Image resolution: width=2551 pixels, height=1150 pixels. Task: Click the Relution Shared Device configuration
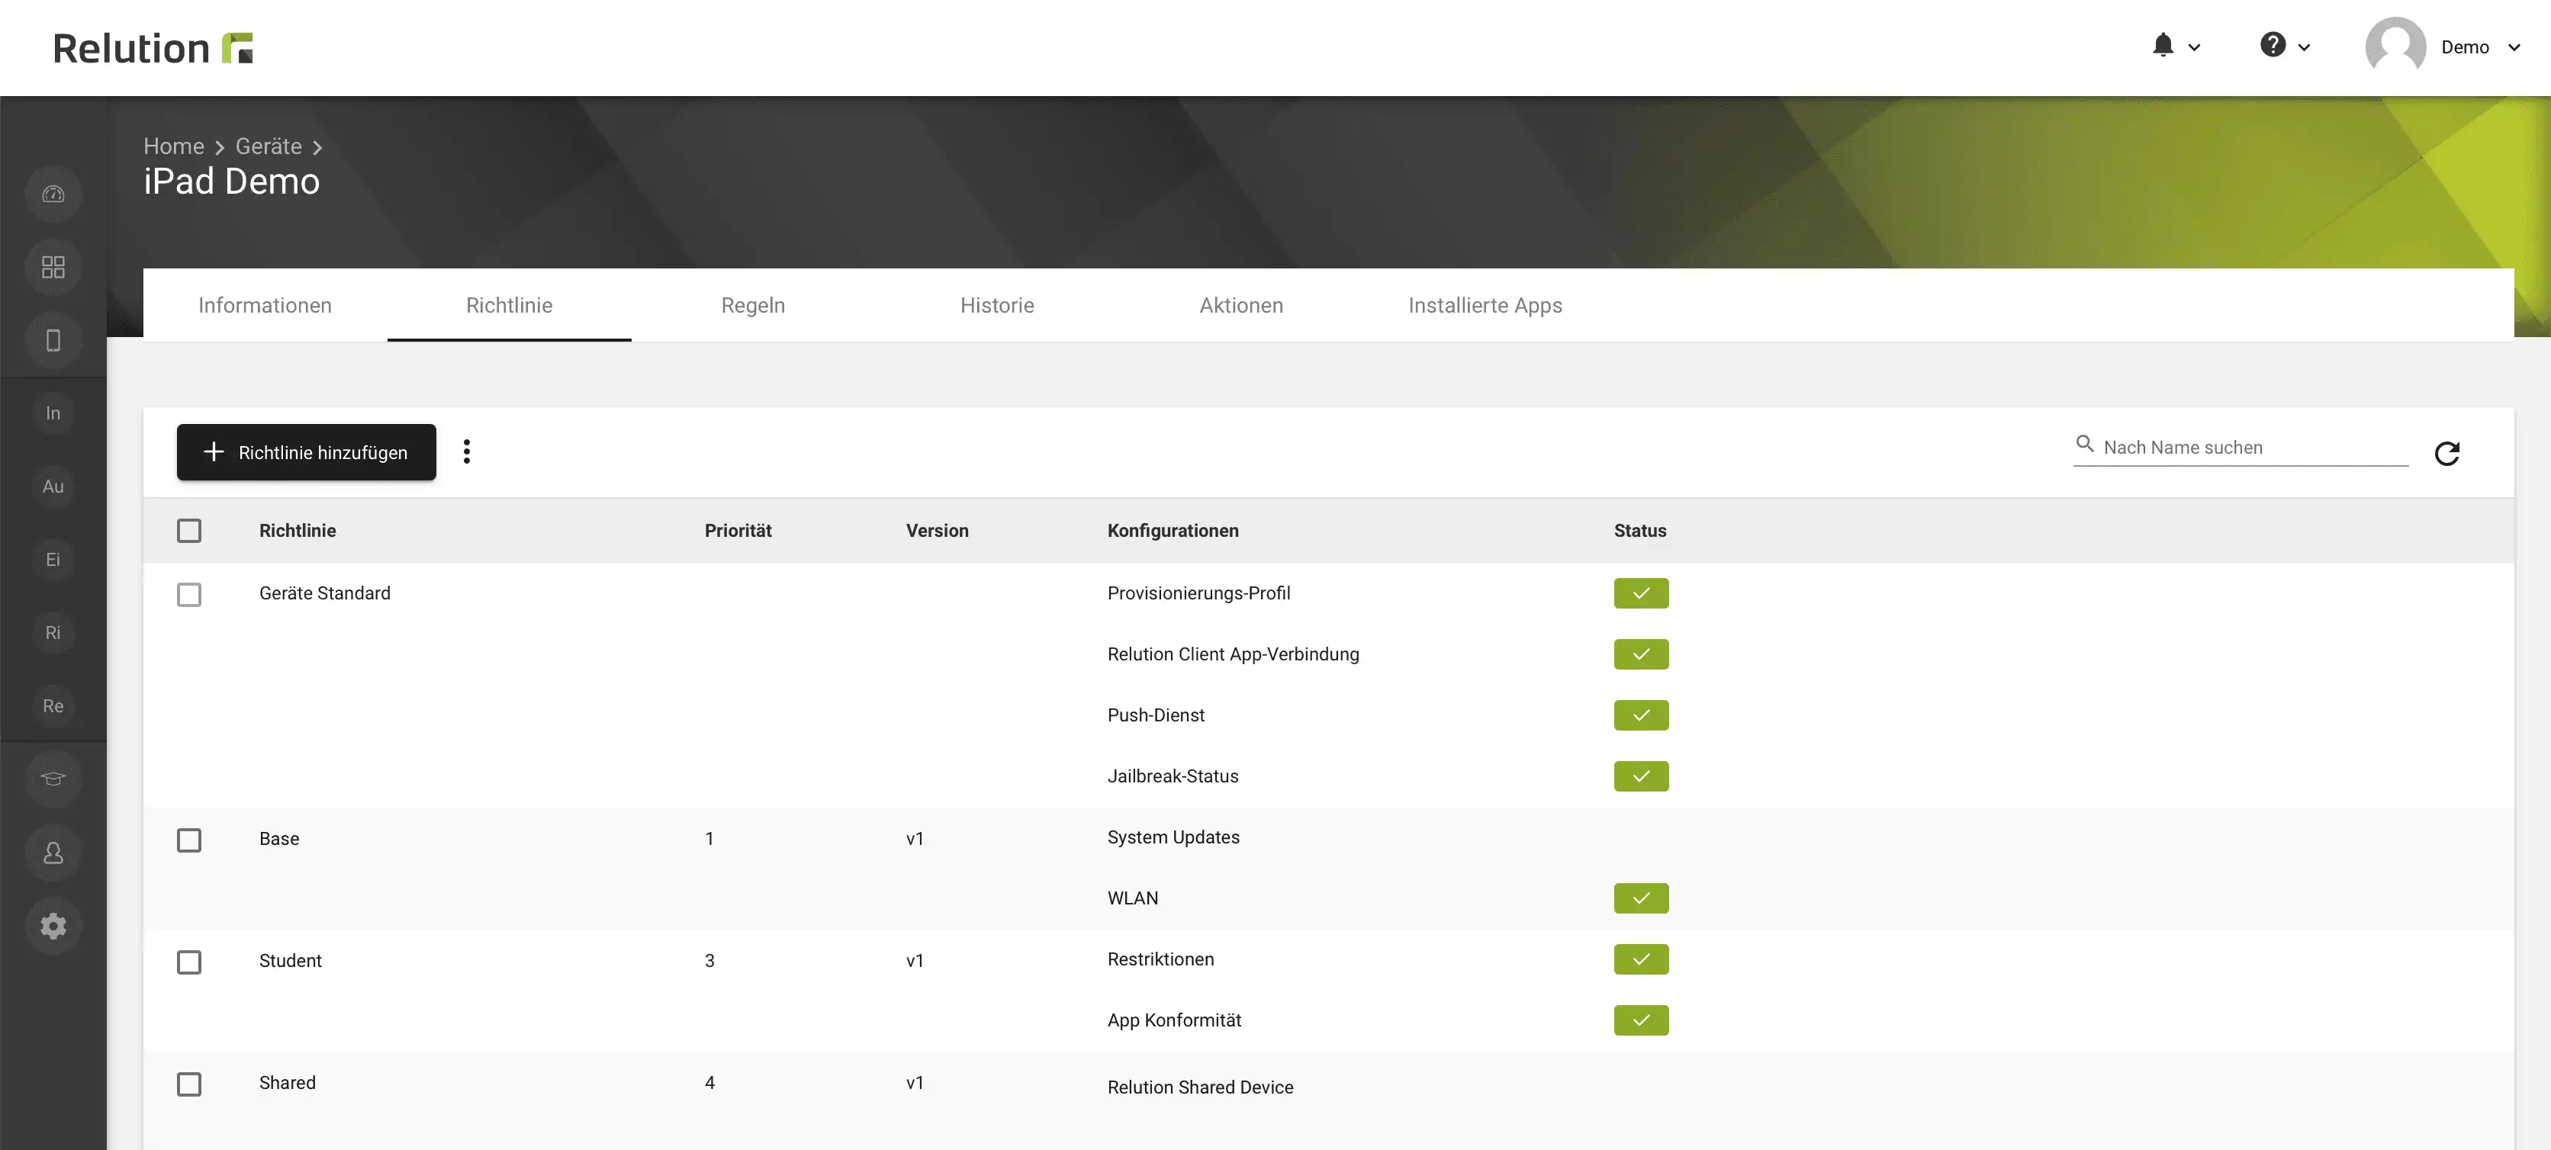(1200, 1087)
